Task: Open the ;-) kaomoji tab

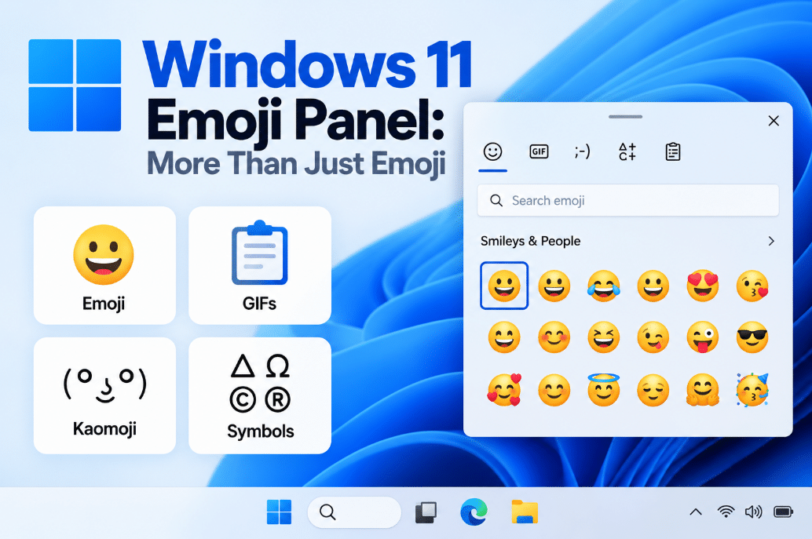Action: [582, 151]
